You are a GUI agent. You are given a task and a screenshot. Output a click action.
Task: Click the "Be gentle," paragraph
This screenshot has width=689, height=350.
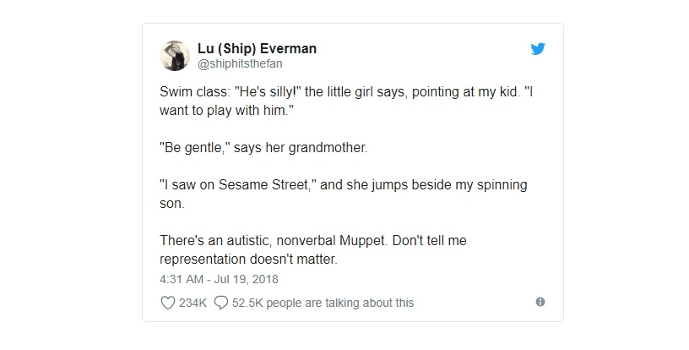264,149
